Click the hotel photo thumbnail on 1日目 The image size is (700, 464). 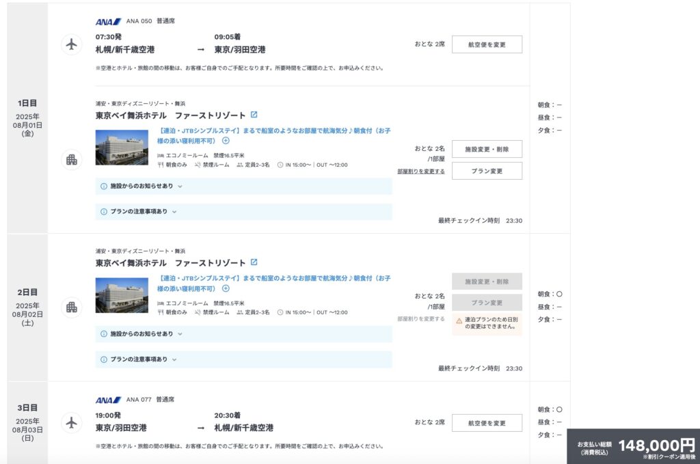coord(122,148)
